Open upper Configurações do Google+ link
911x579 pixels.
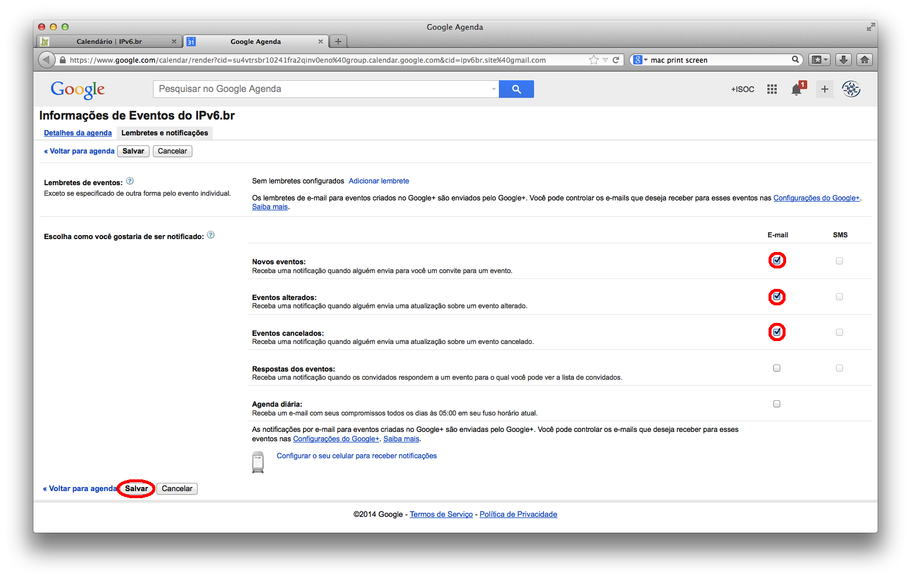[817, 198]
